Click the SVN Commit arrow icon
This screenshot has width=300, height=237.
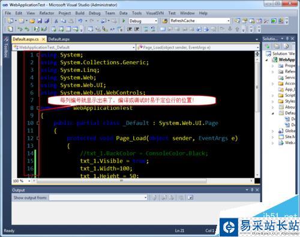[x=26, y=29]
